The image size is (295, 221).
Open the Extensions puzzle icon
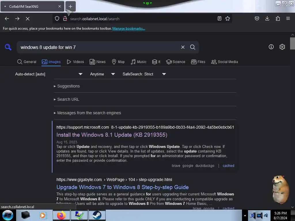tap(278, 18)
